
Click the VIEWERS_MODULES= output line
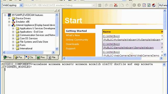coord(18,67)
